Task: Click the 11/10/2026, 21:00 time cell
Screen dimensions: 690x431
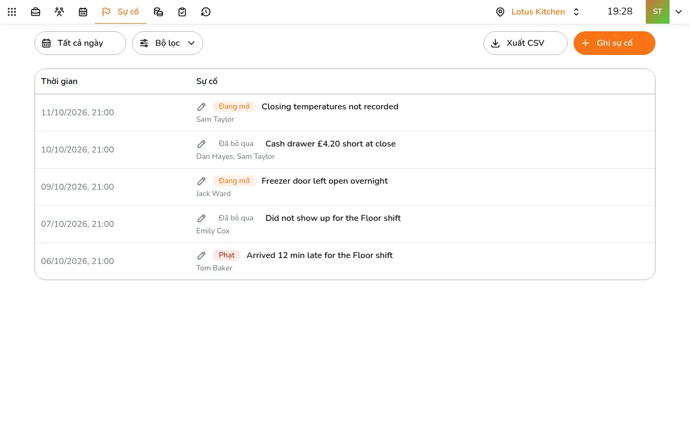Action: (78, 113)
